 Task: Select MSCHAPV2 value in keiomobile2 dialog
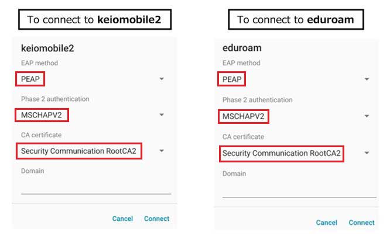point(42,115)
